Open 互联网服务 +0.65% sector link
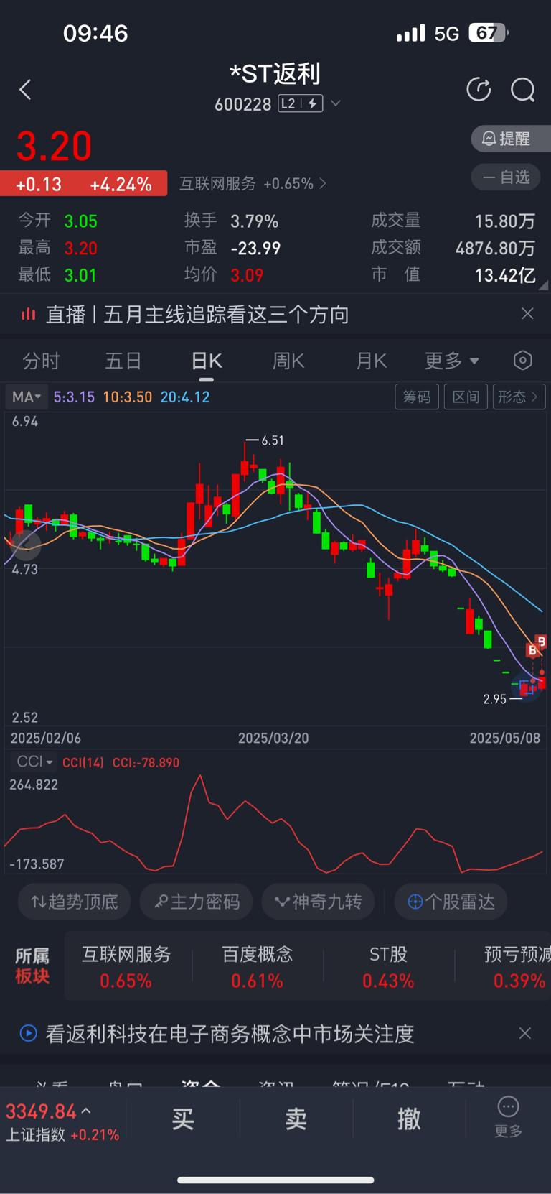This screenshot has height=1194, width=551. click(x=253, y=184)
